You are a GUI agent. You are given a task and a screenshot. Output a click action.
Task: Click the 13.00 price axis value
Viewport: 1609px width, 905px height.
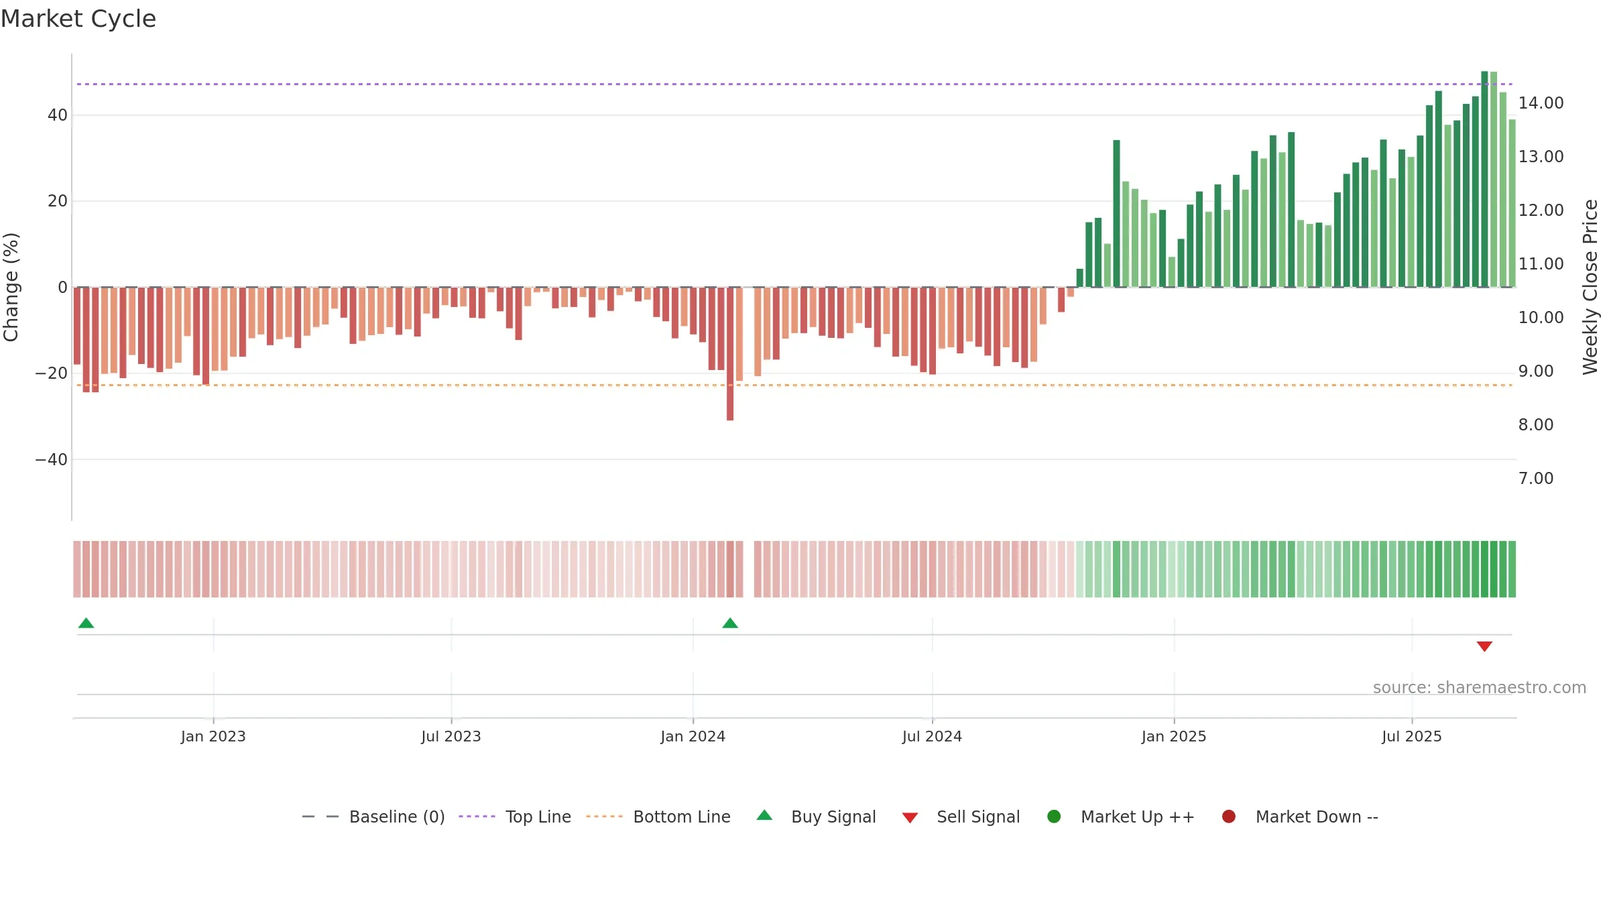click(1541, 156)
